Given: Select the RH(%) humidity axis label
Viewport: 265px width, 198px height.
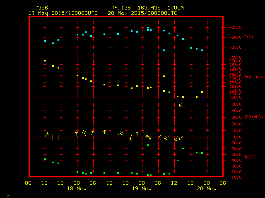Looking at the screenshot, I should [x=248, y=157].
